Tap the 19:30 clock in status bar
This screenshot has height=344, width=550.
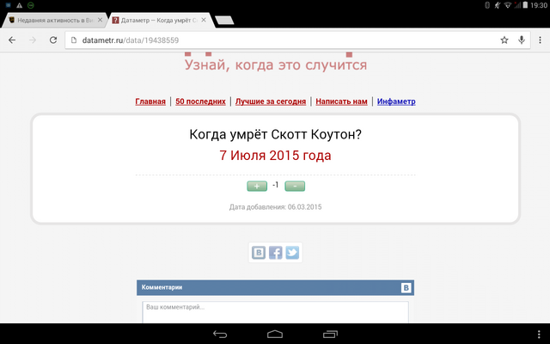pos(539,5)
